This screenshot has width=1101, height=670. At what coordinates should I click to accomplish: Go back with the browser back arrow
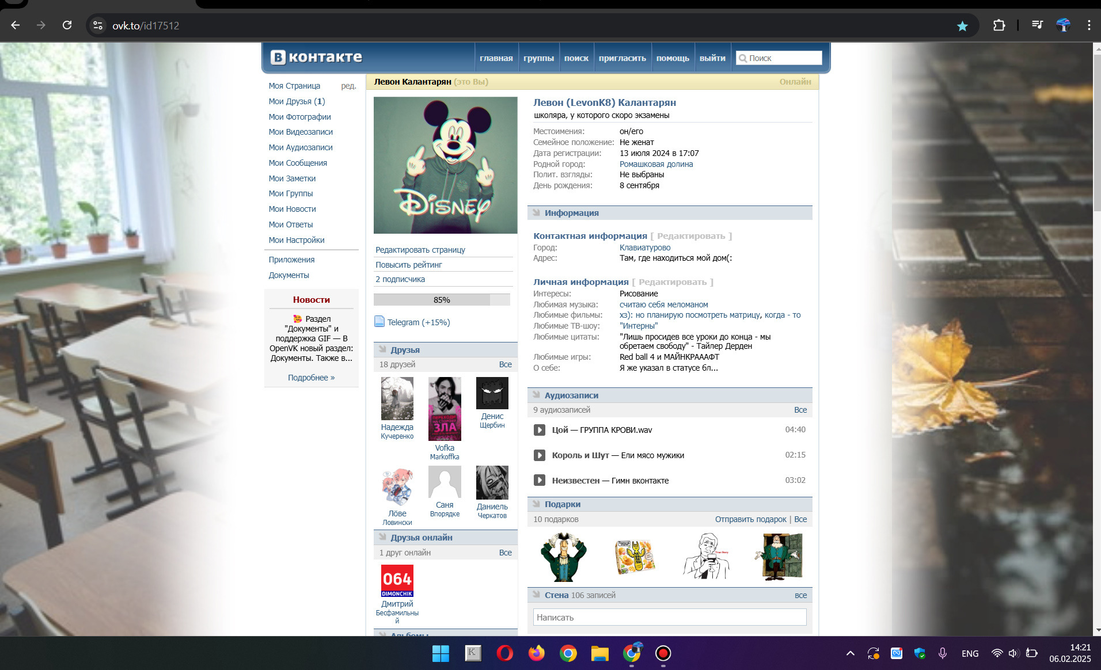16,25
